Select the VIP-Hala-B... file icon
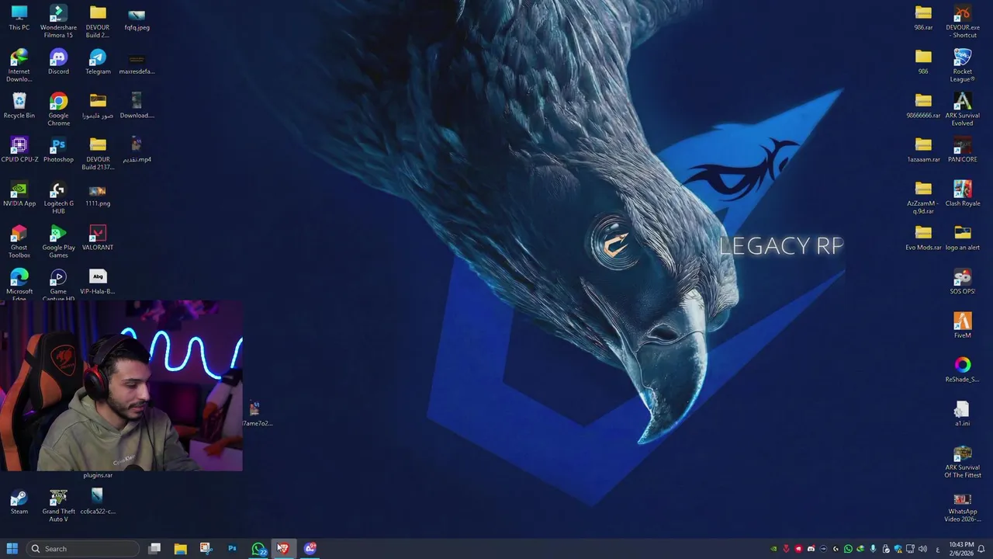The height and width of the screenshot is (559, 993). [98, 283]
